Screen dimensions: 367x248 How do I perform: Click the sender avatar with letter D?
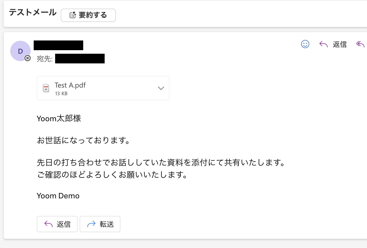[x=20, y=51]
